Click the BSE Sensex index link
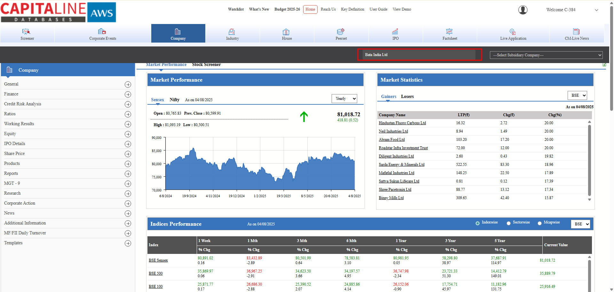614x292 pixels. 158,260
